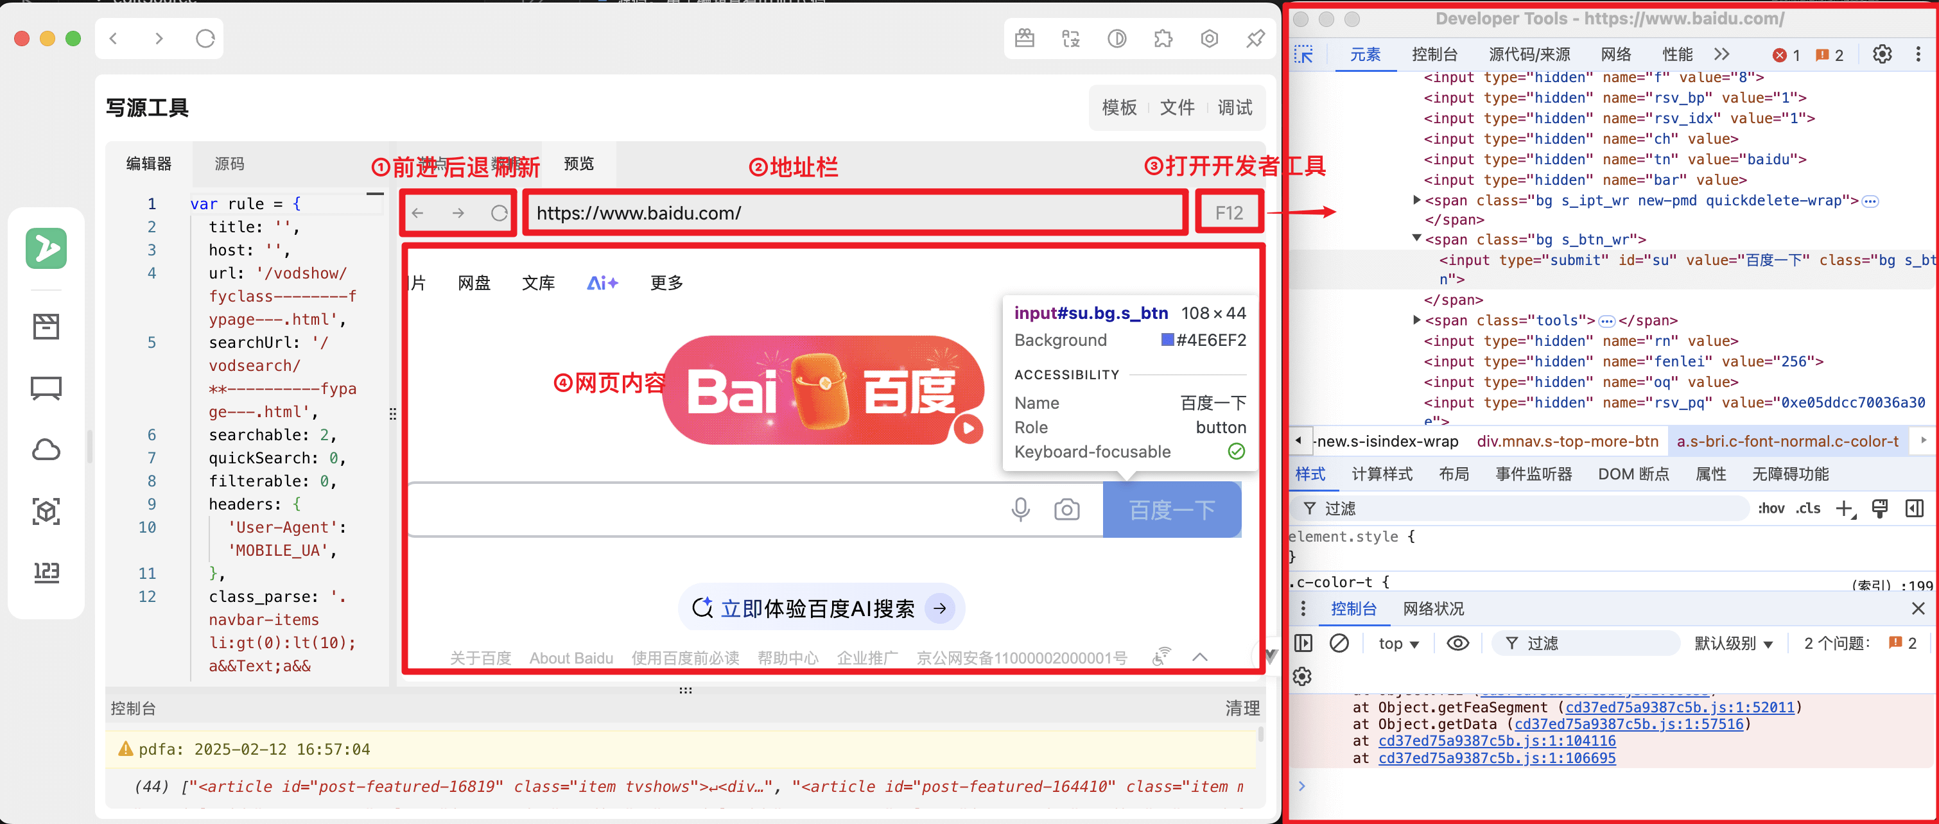Open the puzzle-piece extensions icon
1939x824 pixels.
[x=1163, y=39]
